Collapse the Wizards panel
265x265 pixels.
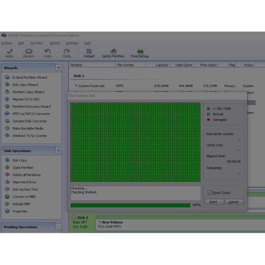click(x=59, y=68)
